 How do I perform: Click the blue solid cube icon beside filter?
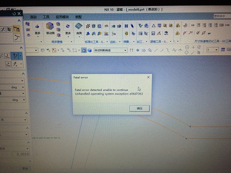90,50
